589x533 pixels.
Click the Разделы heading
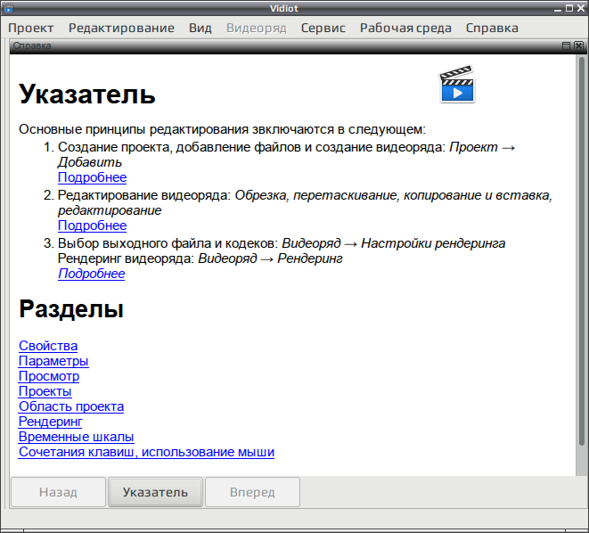click(71, 309)
